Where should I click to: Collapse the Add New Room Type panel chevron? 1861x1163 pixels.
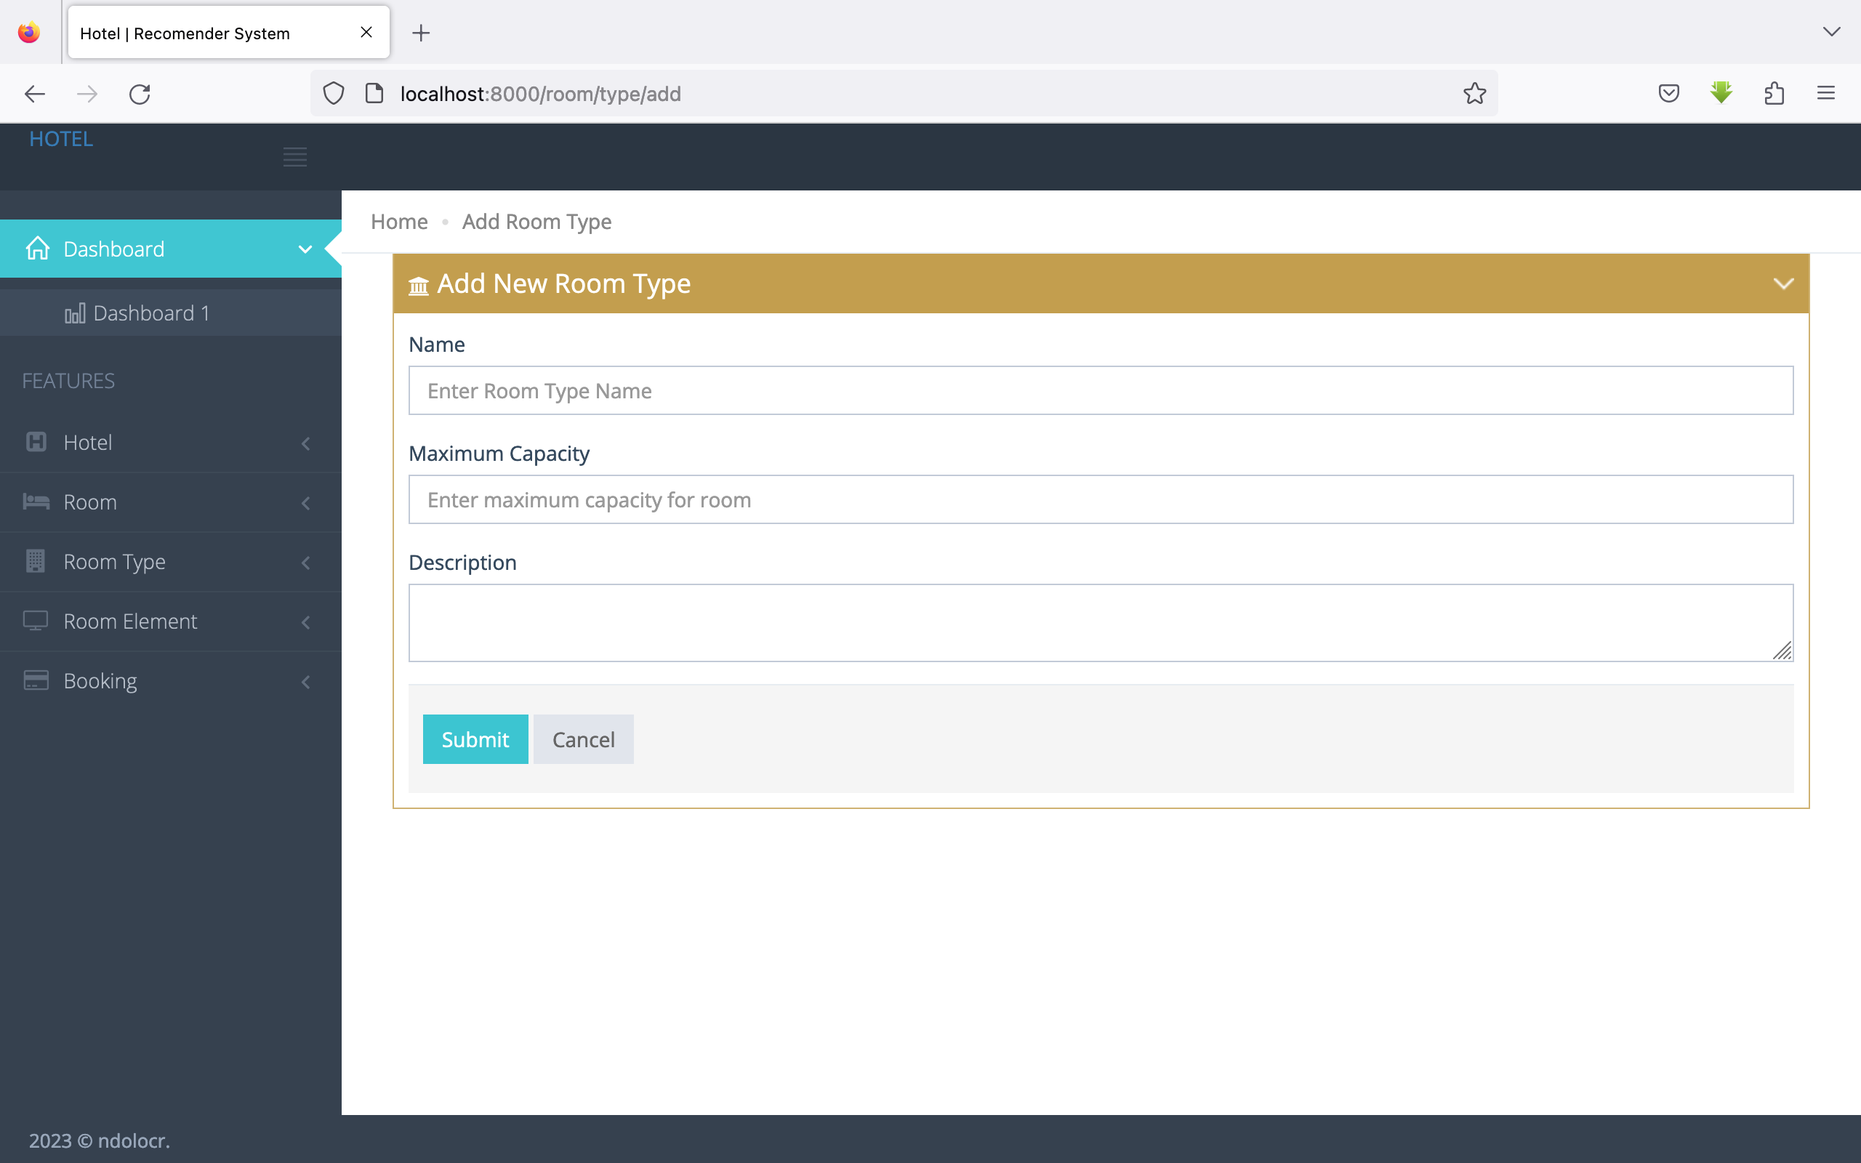tap(1782, 283)
